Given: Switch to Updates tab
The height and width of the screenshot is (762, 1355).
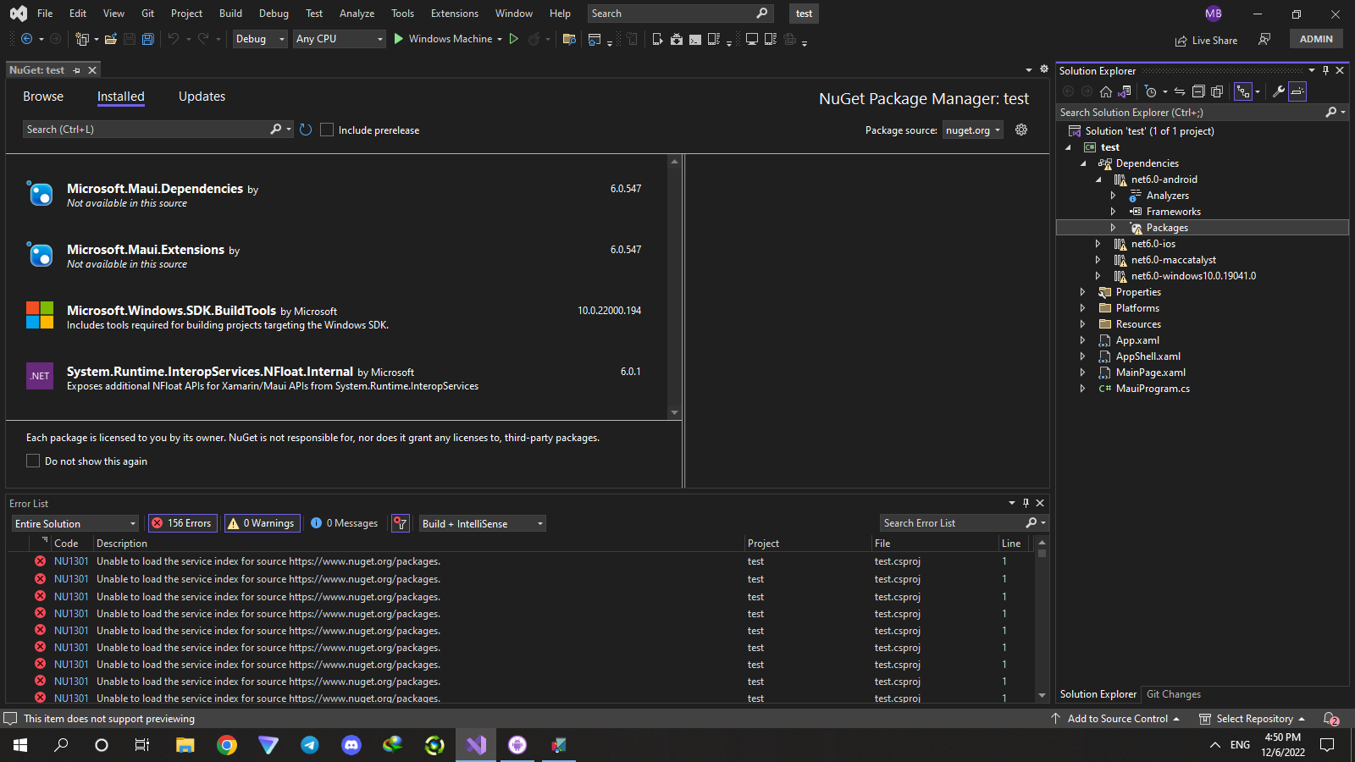Looking at the screenshot, I should click(202, 97).
